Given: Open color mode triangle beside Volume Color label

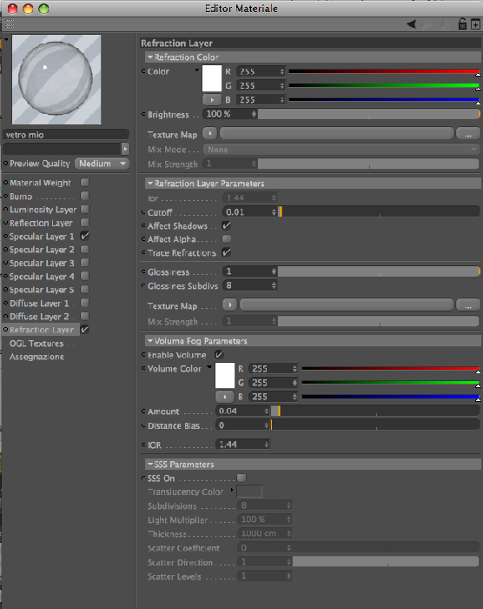Looking at the screenshot, I should coord(209,367).
